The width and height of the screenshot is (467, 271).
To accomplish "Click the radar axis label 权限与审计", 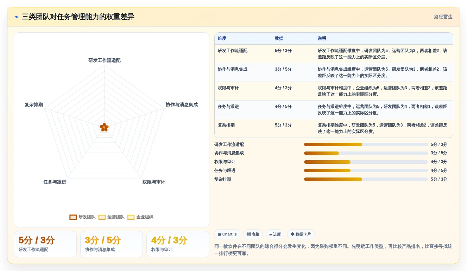I will (x=154, y=182).
